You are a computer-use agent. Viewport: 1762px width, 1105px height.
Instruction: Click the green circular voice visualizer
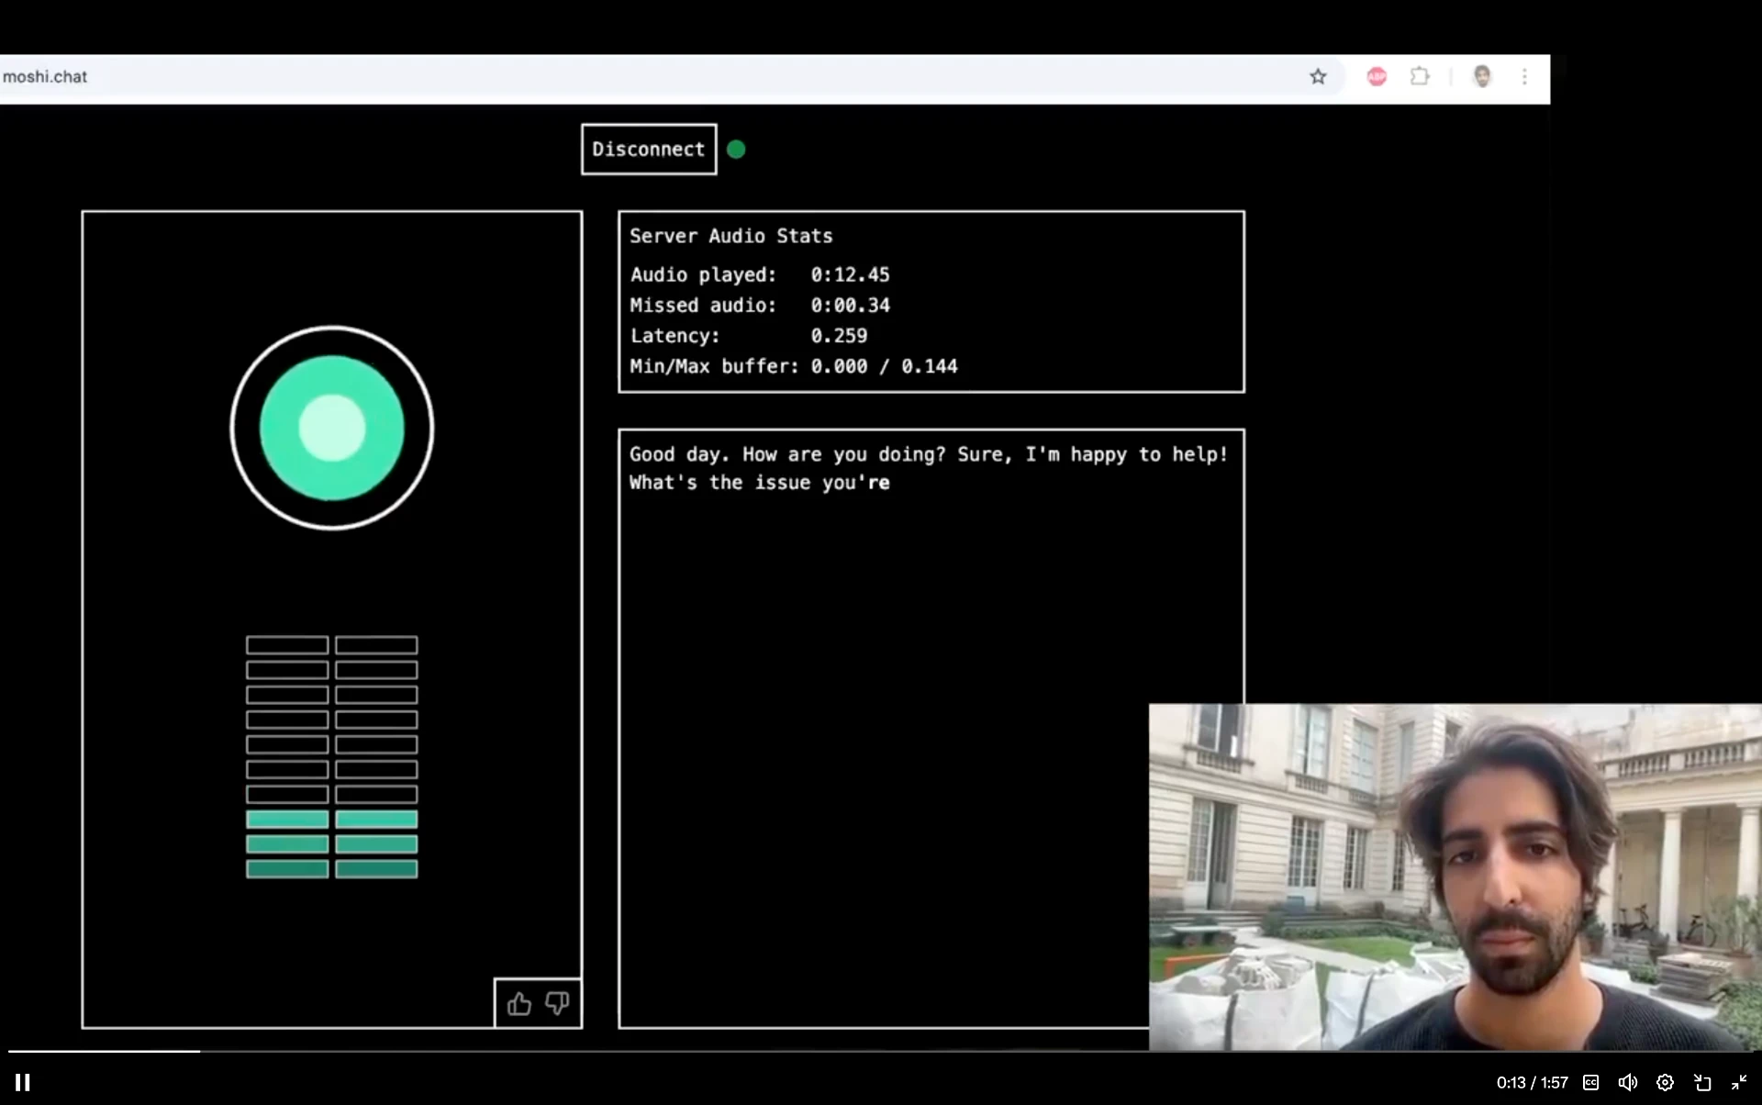tap(332, 428)
